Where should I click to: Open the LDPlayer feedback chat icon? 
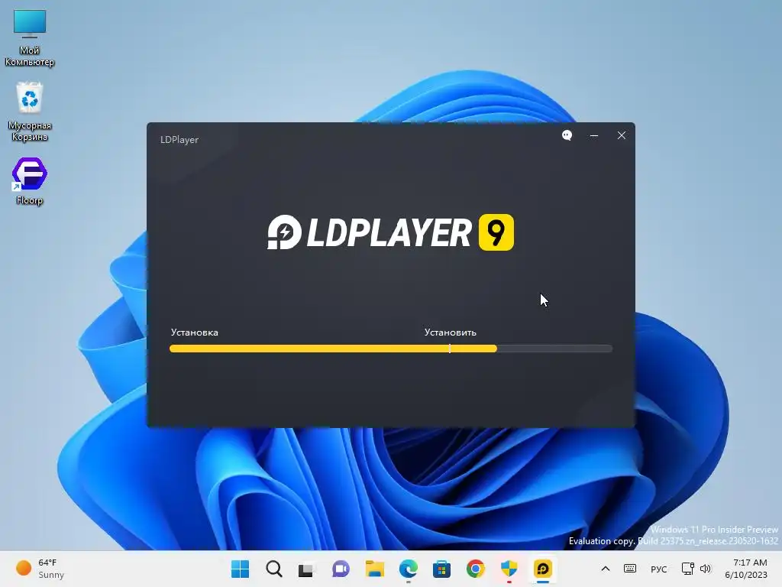pos(567,135)
